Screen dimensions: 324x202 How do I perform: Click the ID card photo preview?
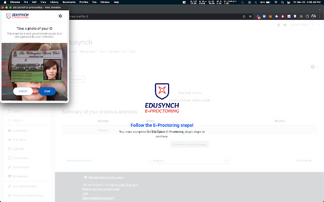click(34, 72)
